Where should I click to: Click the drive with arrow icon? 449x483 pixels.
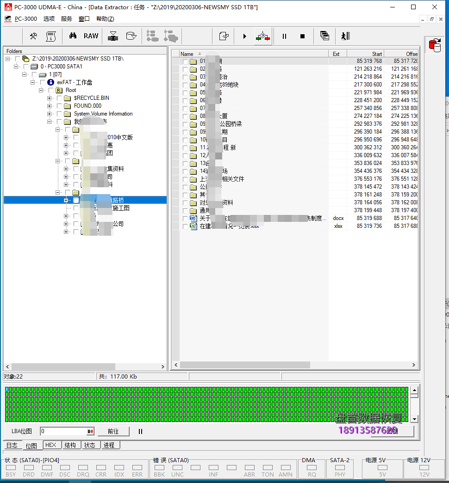(131, 36)
